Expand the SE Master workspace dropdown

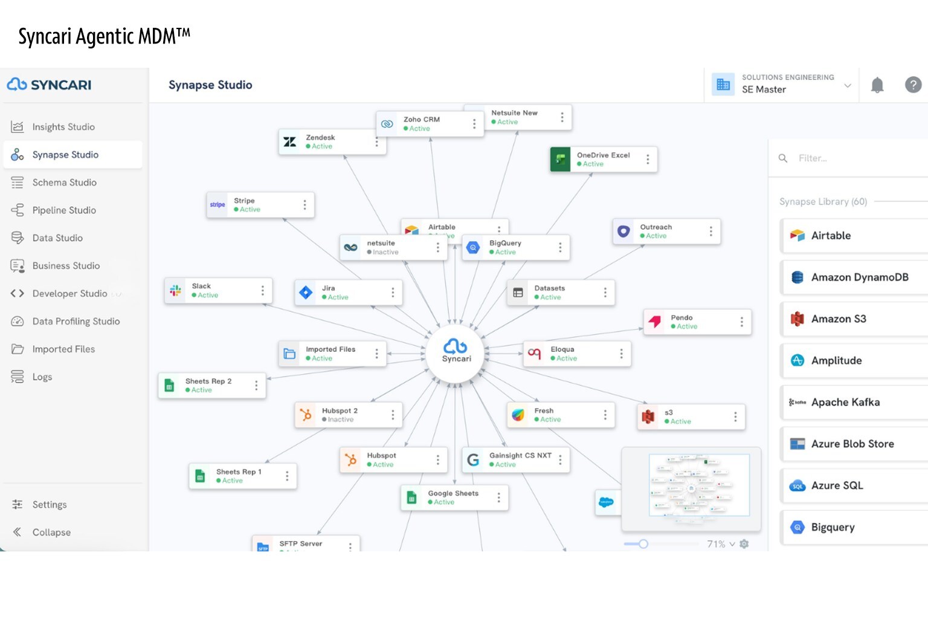coord(847,85)
